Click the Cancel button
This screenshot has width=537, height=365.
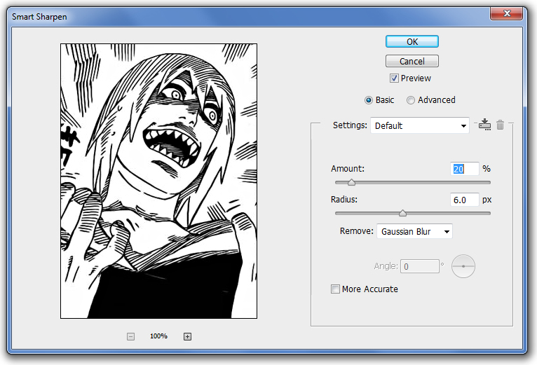tap(412, 61)
